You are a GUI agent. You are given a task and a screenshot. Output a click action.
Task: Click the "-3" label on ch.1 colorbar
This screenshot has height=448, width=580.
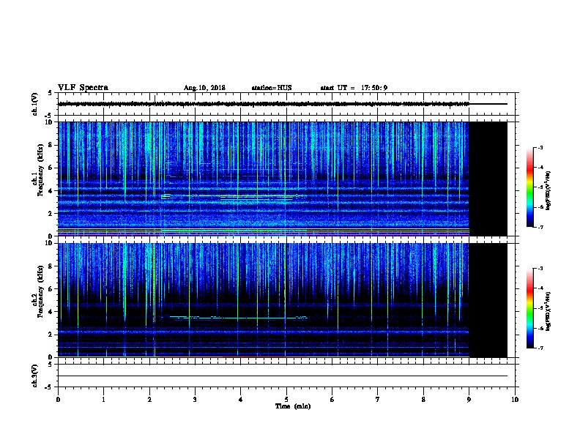point(540,147)
